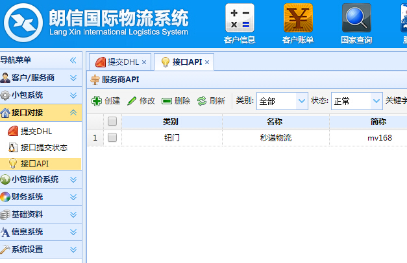Image resolution: width=407 pixels, height=263 pixels.
Task: Click the green plus 创建 icon
Action: coord(97,101)
